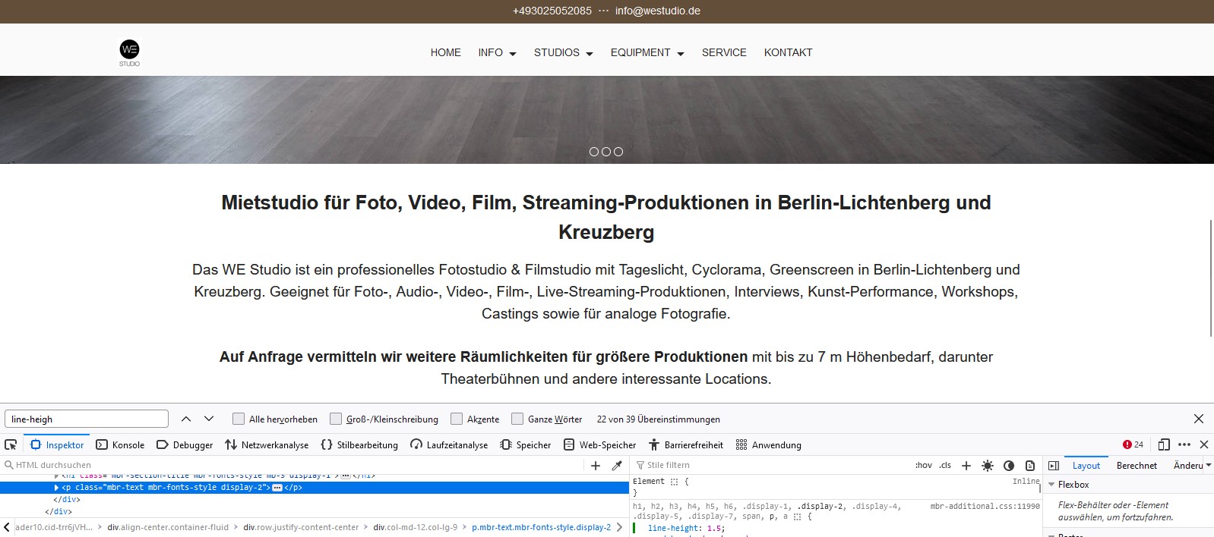The image size is (1214, 537).
Task: Activate the element picker tool
Action: click(11, 445)
